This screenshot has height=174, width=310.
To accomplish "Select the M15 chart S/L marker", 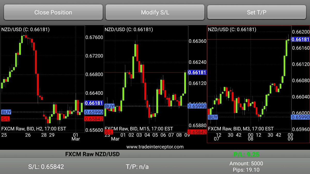I will (x=109, y=132).
